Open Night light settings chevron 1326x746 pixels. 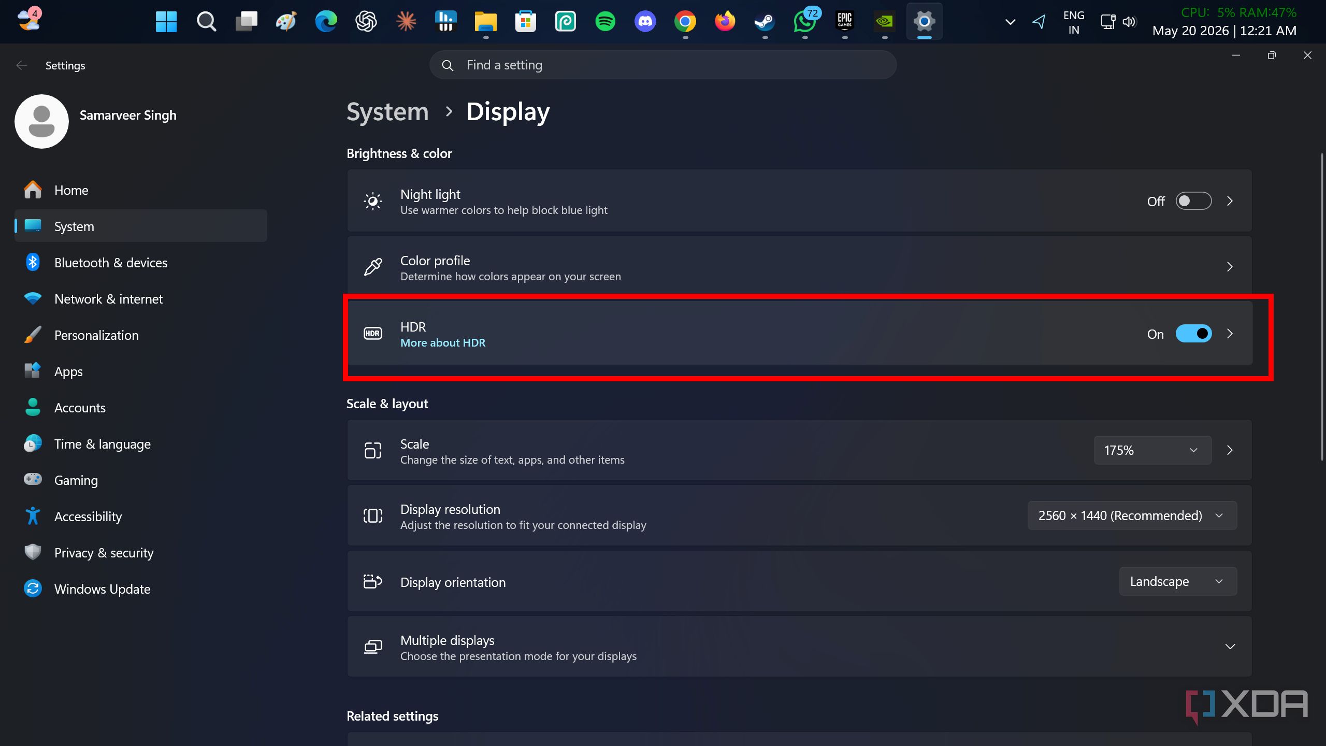(1230, 201)
